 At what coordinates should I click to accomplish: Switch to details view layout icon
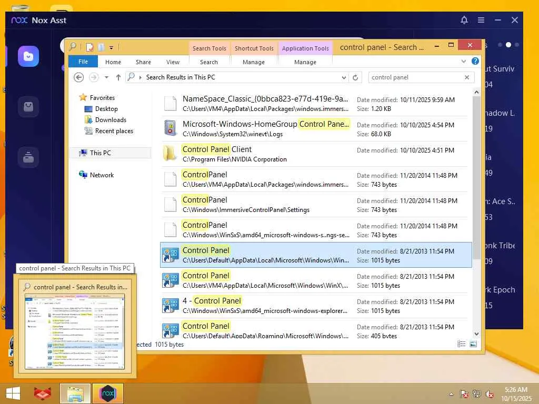[x=461, y=344]
